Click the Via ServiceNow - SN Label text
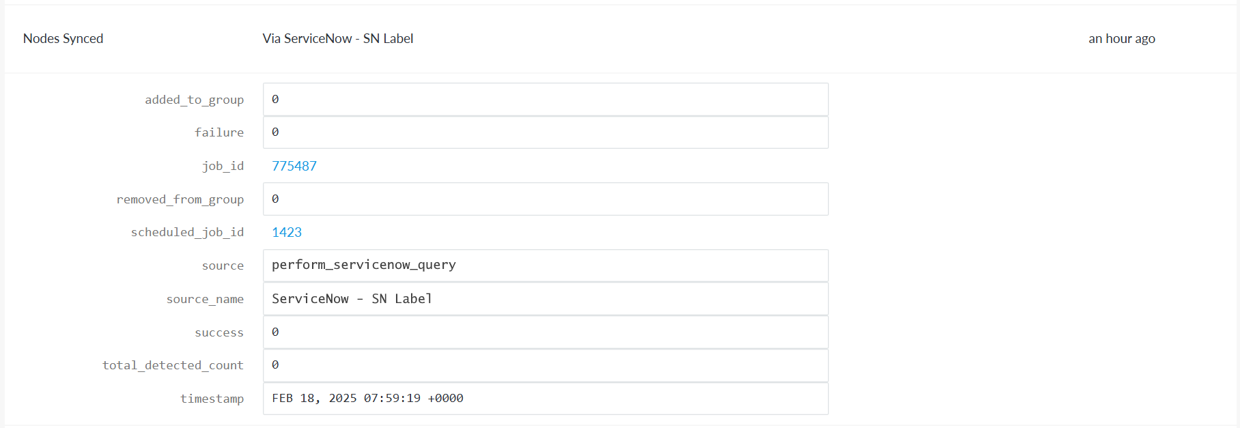This screenshot has height=428, width=1240. coord(338,39)
